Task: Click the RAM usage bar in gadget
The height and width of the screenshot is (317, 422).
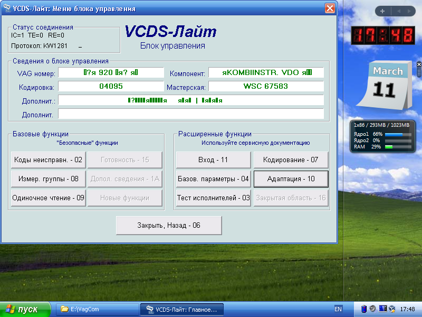Action: (x=398, y=147)
